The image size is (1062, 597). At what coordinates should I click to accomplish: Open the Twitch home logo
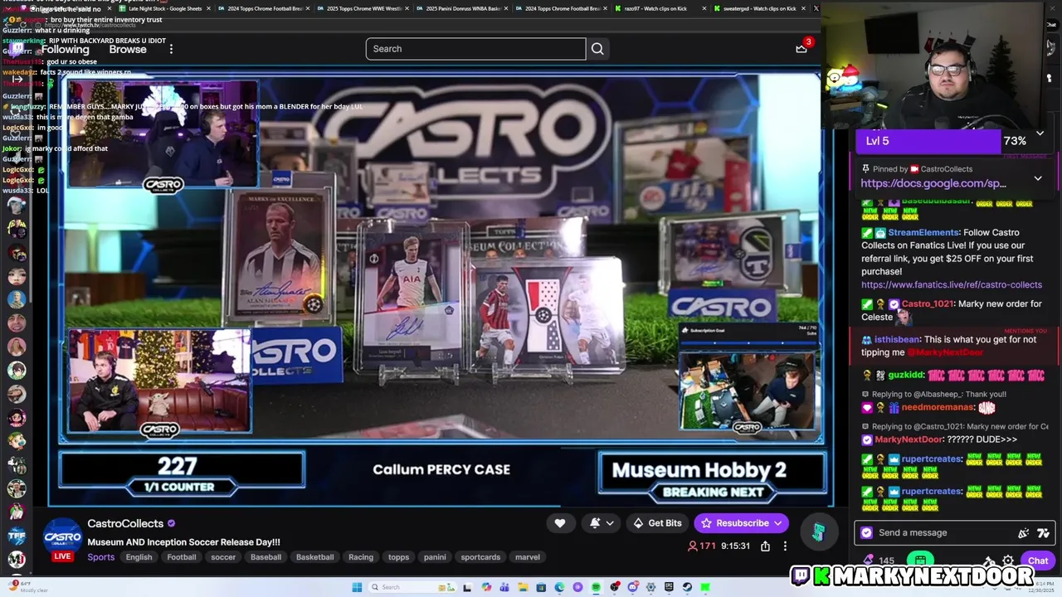17,49
